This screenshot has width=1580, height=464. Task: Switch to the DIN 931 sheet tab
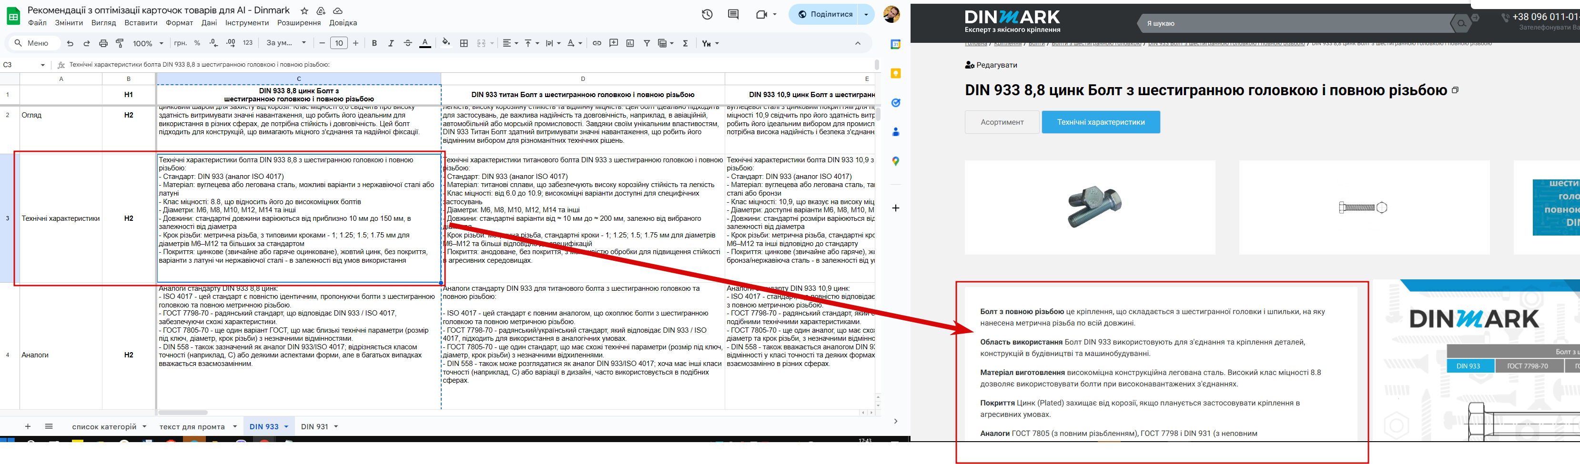pos(314,426)
